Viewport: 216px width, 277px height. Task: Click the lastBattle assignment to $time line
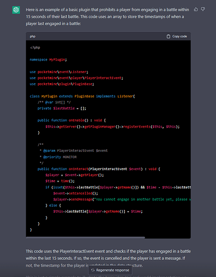pos(98,212)
